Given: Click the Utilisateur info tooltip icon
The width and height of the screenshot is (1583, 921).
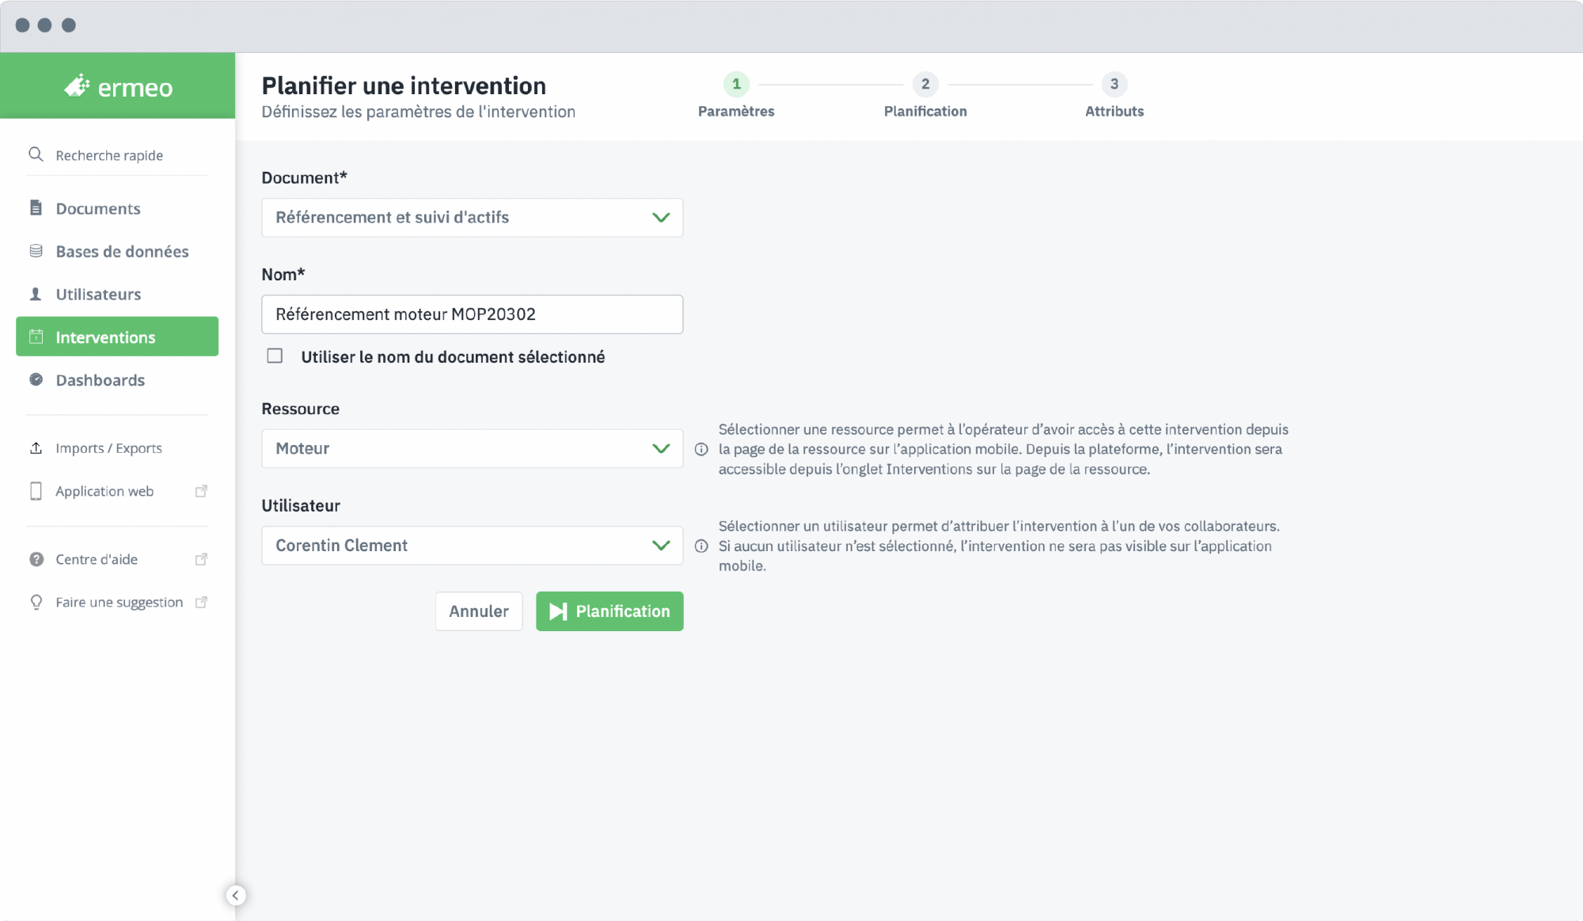Looking at the screenshot, I should click(x=701, y=546).
